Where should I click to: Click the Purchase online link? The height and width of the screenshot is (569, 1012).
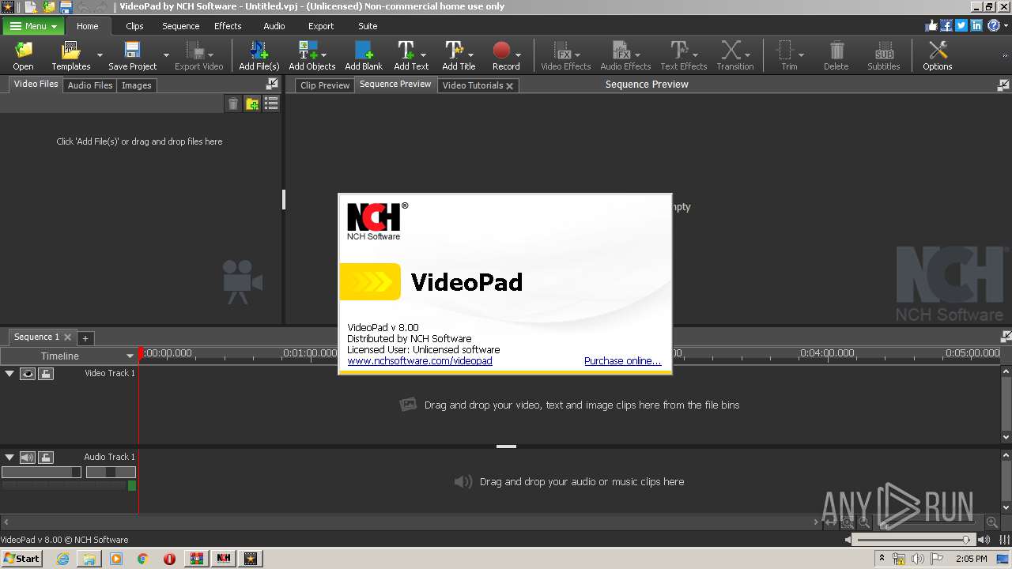623,361
